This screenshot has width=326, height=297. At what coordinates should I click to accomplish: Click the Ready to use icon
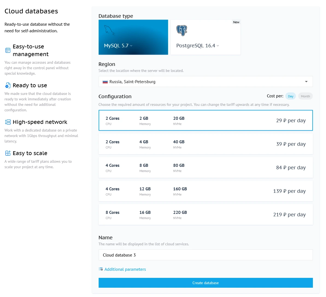pos(8,85)
